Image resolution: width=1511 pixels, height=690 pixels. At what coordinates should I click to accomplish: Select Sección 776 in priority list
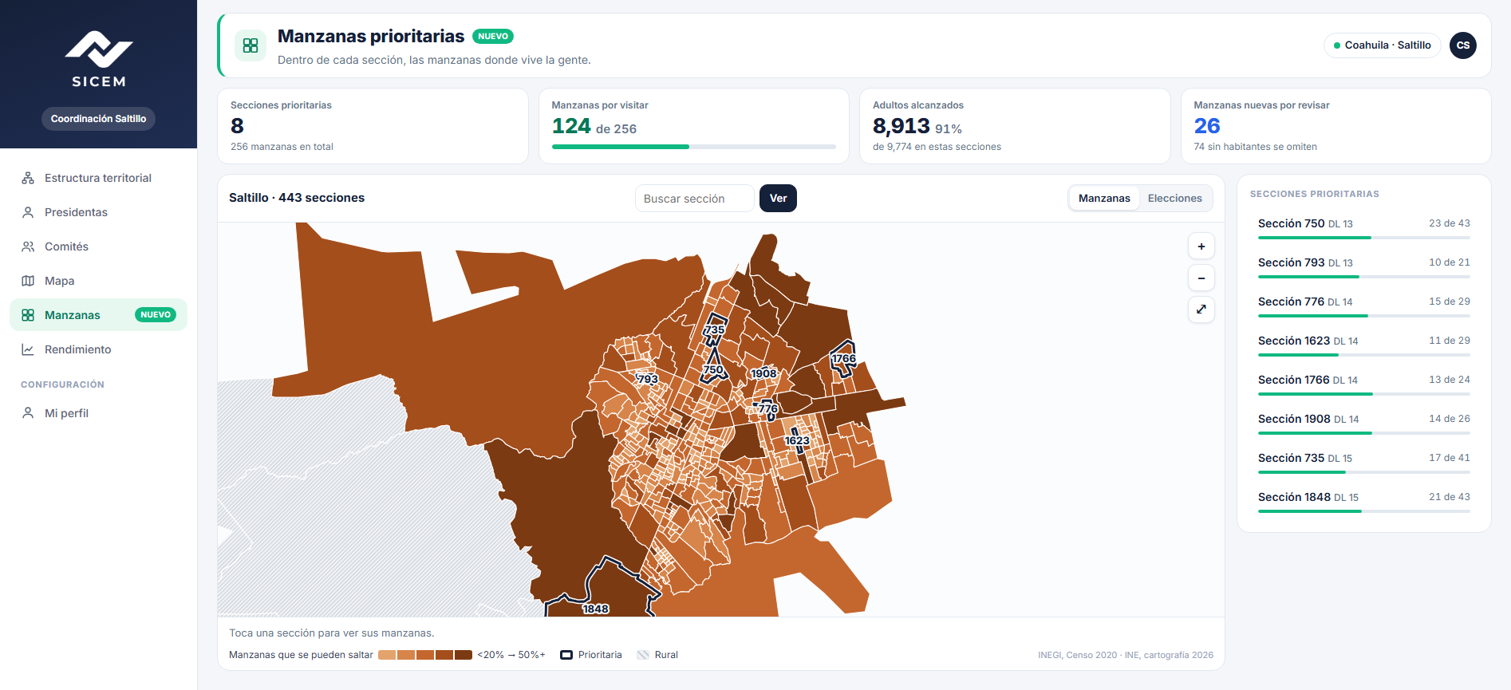[1364, 306]
